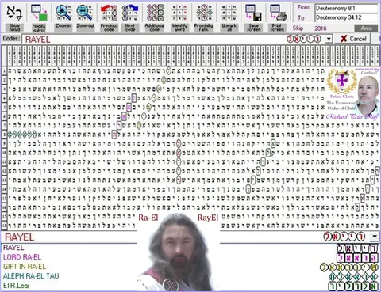The height and width of the screenshot is (292, 381).
Task: Select the Identify word tool
Action: (x=179, y=17)
